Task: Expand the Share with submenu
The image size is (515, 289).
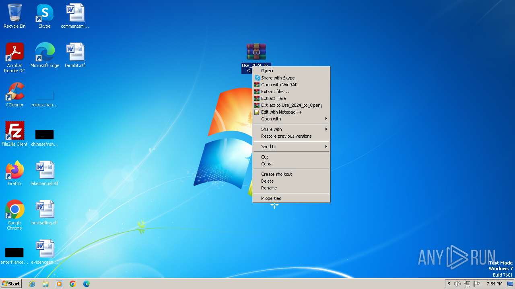Action: click(291, 129)
